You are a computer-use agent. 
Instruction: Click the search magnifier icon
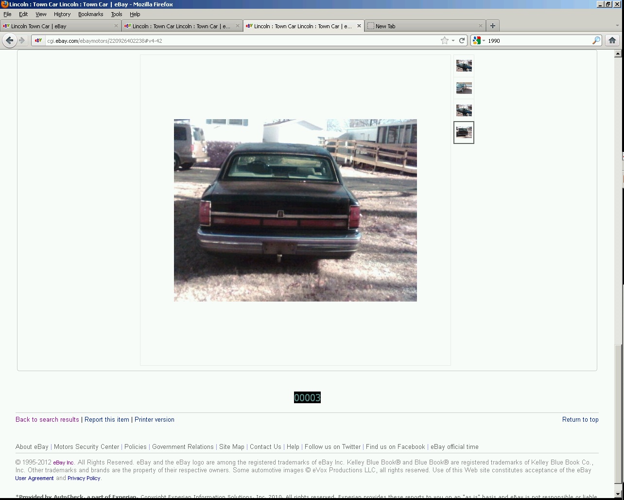(x=596, y=41)
